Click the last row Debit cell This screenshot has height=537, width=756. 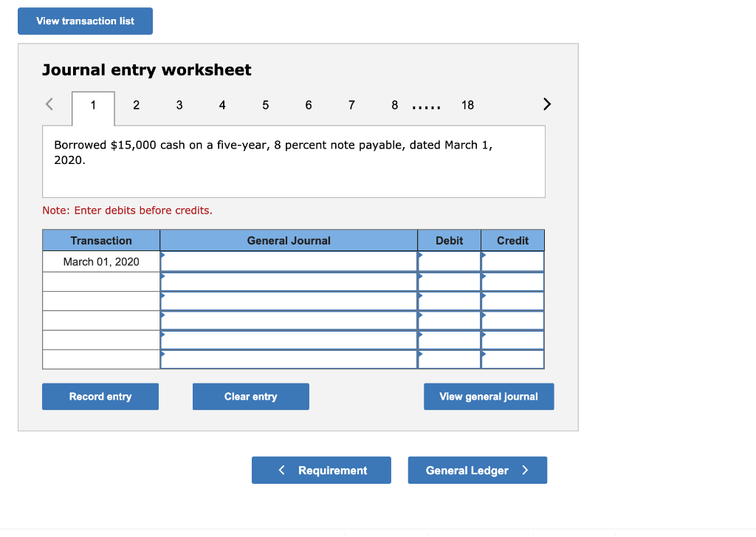[x=450, y=360]
